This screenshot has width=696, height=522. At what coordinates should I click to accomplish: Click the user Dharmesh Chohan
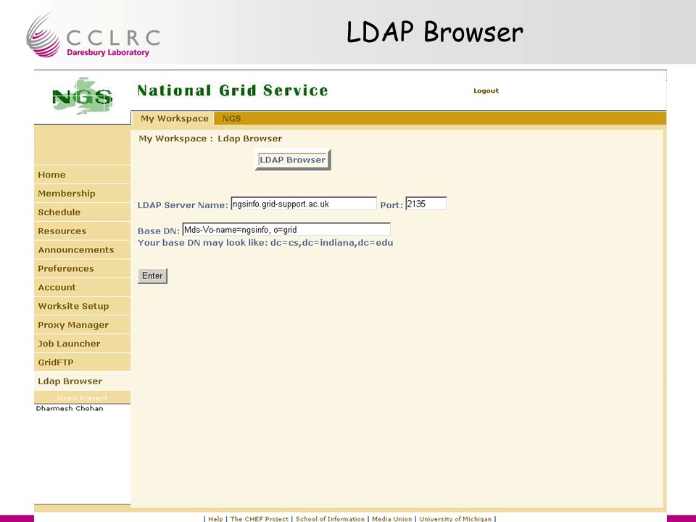point(70,408)
